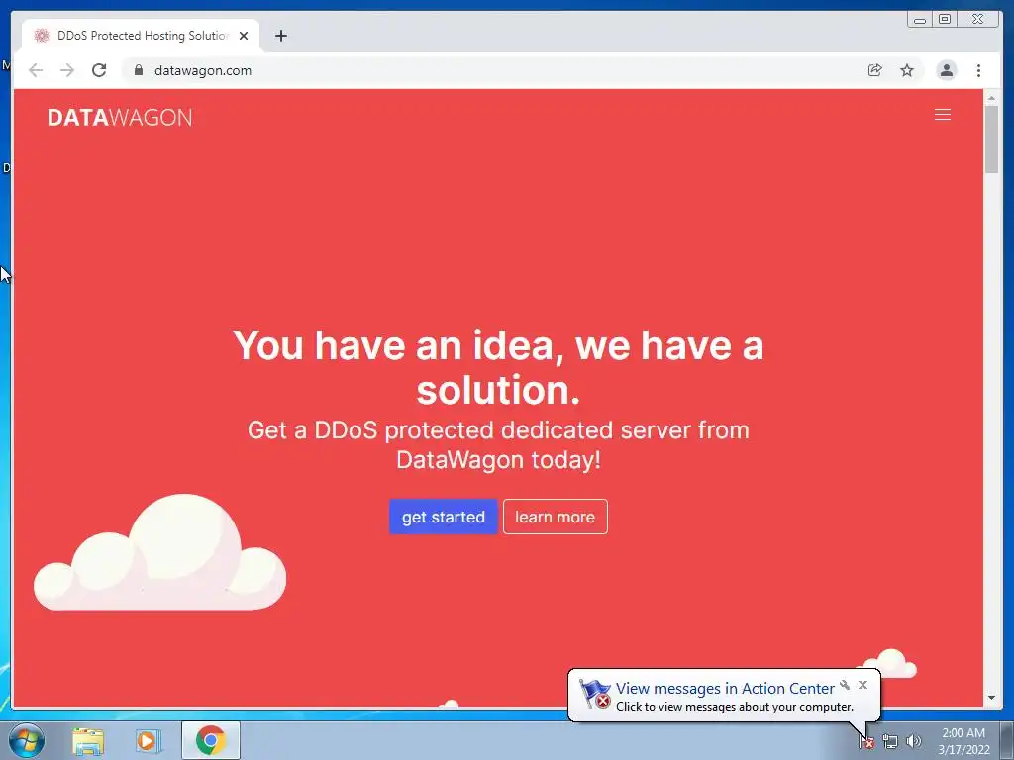The height and width of the screenshot is (760, 1014).
Task: Click the DATAWAGON logo
Action: point(120,118)
